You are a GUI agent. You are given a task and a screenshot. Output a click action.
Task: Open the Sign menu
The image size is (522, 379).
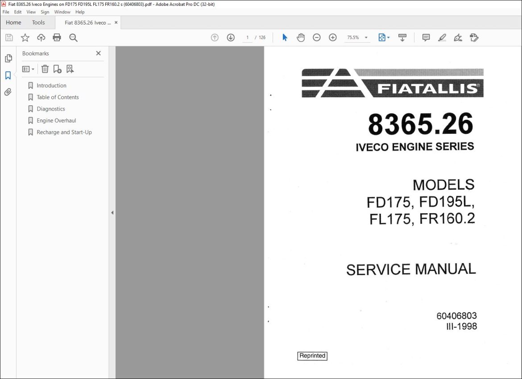coord(45,12)
